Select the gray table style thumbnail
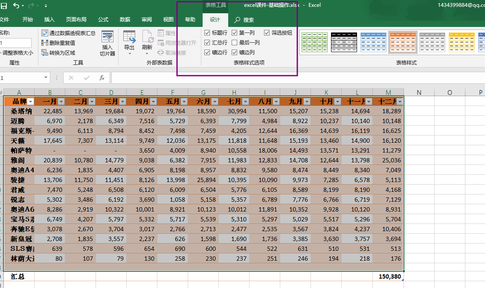 coord(432,42)
